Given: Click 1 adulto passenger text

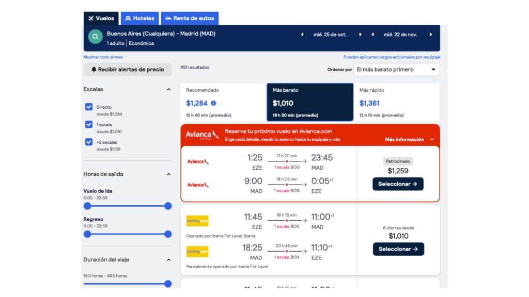Looking at the screenshot, I should [115, 43].
